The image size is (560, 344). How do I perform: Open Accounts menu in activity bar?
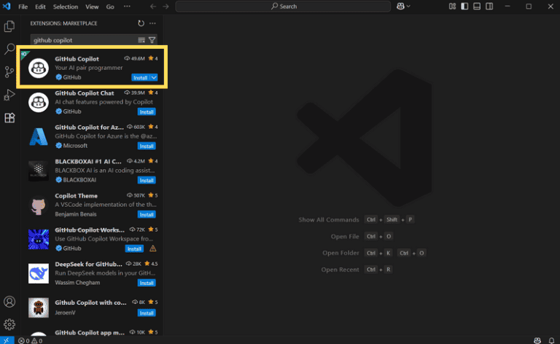tap(9, 302)
